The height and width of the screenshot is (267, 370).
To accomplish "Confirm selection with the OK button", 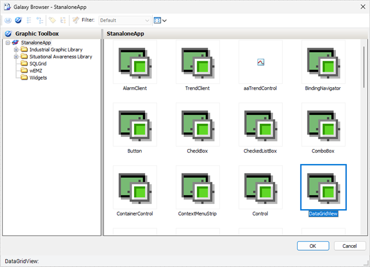I will click(x=313, y=246).
